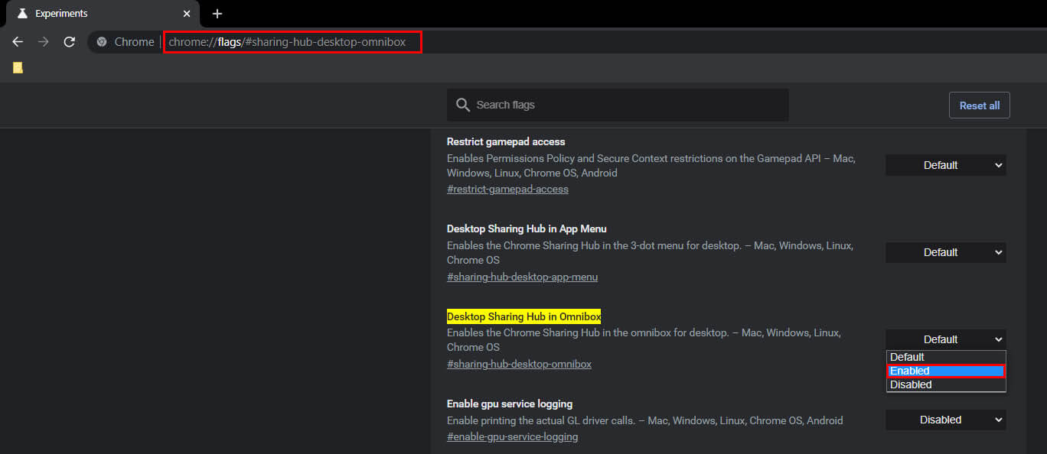Viewport: 1047px width, 454px height.
Task: Open the #restrict-gamepad-access link
Action: 507,189
